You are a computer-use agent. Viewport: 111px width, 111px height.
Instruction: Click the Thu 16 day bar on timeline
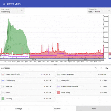coord(34,60)
